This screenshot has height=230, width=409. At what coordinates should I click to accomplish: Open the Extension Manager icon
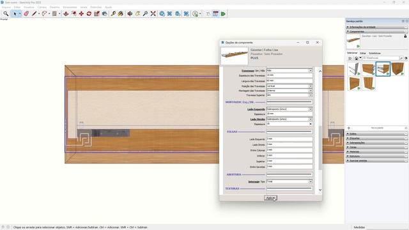pyautogui.click(x=186, y=13)
